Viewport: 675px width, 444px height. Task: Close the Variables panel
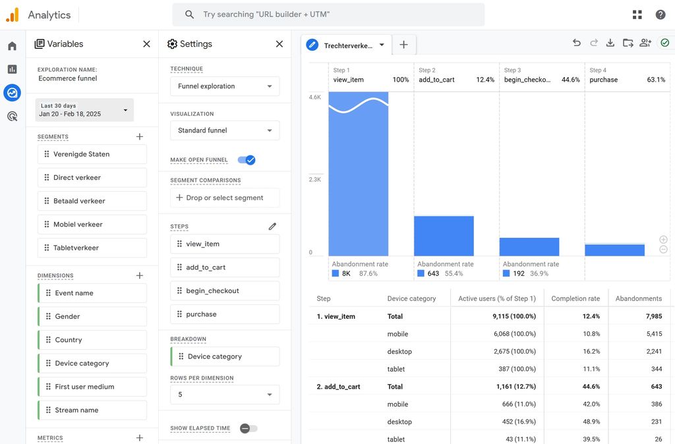point(146,44)
